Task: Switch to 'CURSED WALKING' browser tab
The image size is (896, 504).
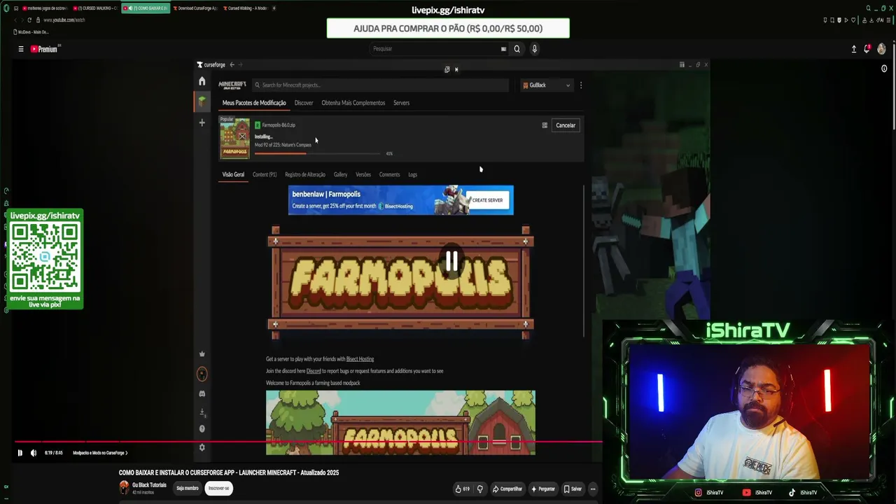Action: (x=97, y=8)
